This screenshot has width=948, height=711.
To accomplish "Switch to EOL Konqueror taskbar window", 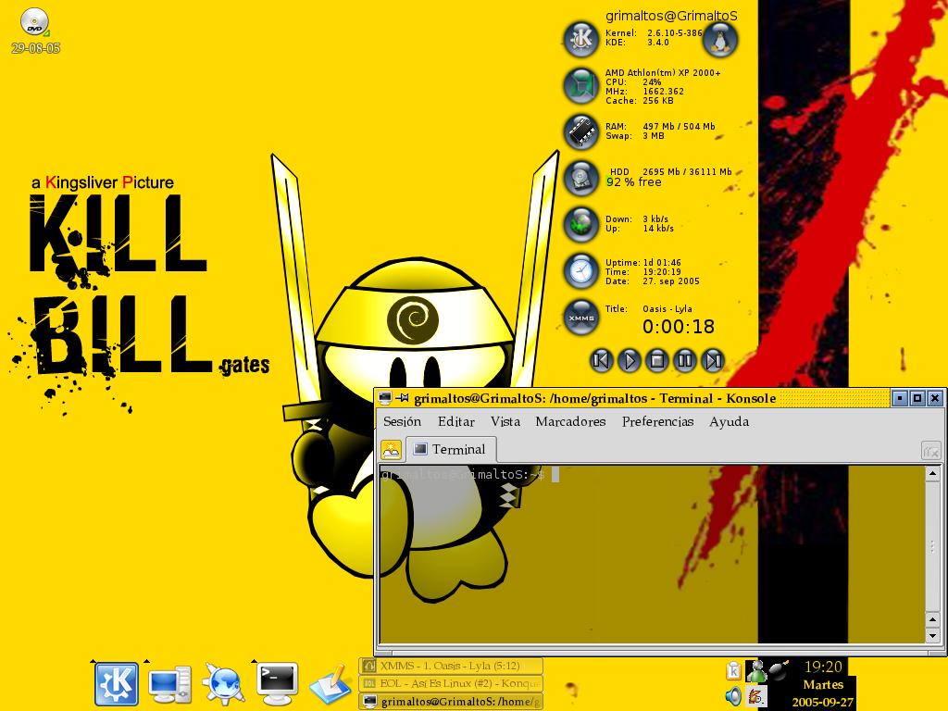I will click(x=450, y=683).
